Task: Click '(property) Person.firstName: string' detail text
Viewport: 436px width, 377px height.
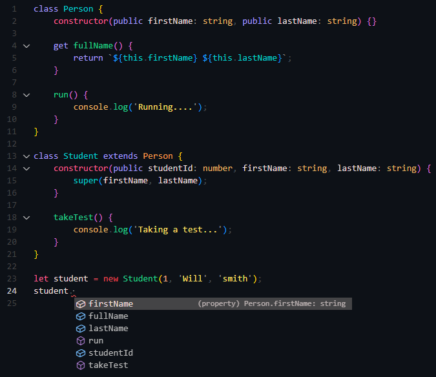Action: coord(272,303)
